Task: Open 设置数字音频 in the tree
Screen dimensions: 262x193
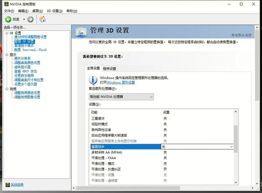Action: [24, 76]
